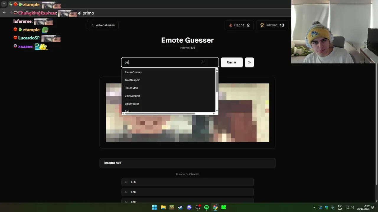Click the green frog emote next to ztample
This screenshot has height=212, width=378.
click(x=45, y=30)
